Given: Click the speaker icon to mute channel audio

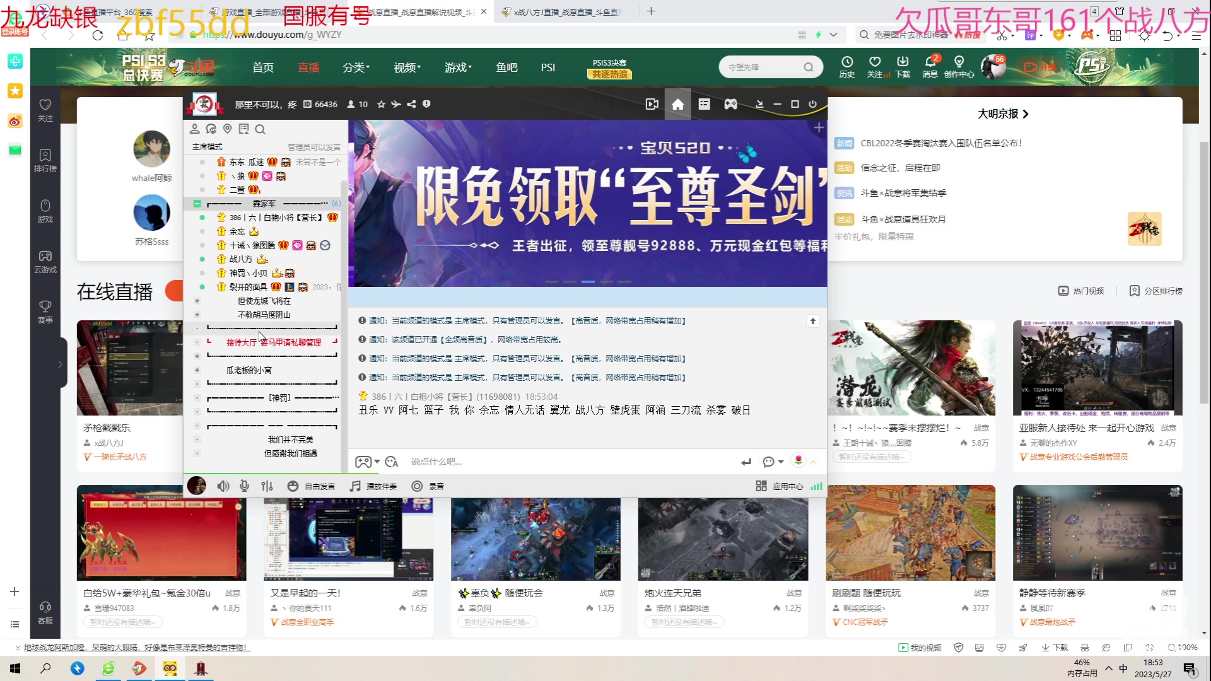Looking at the screenshot, I should coord(223,486).
